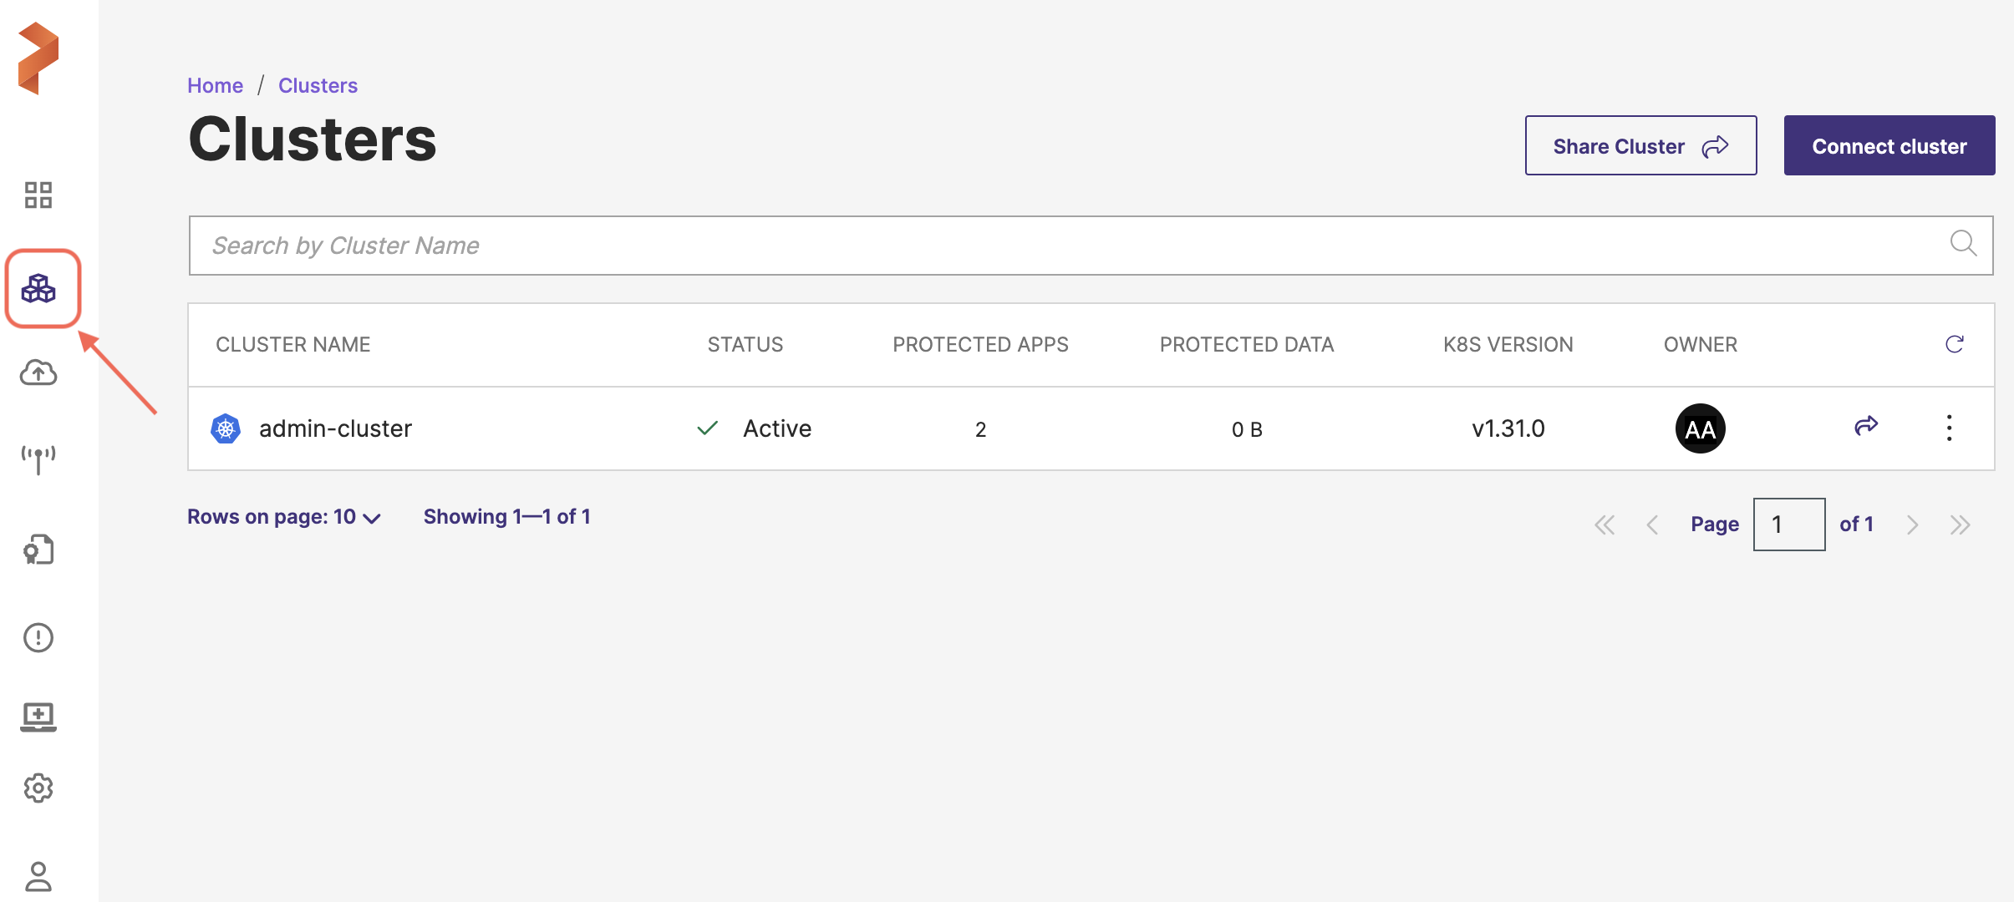Click the AA owner avatar
Screen dimensions: 2014x902
[x=1700, y=428]
